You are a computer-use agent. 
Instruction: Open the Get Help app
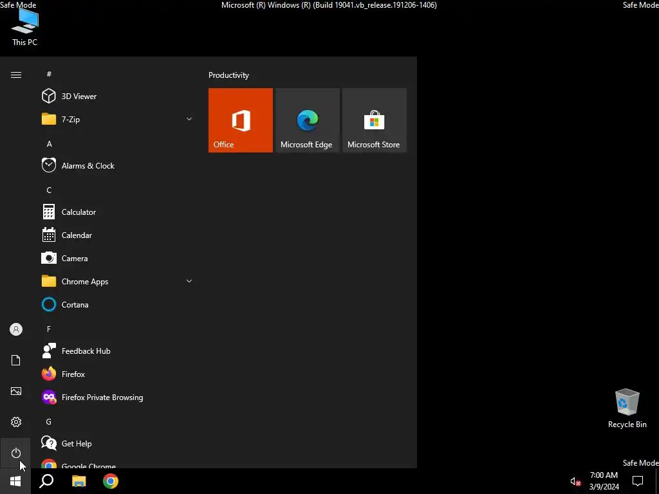[x=117, y=444]
